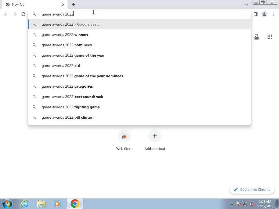Viewport: 279px width, 209px height.
Task: Open the tab search dropdown arrow
Action: coord(246,5)
